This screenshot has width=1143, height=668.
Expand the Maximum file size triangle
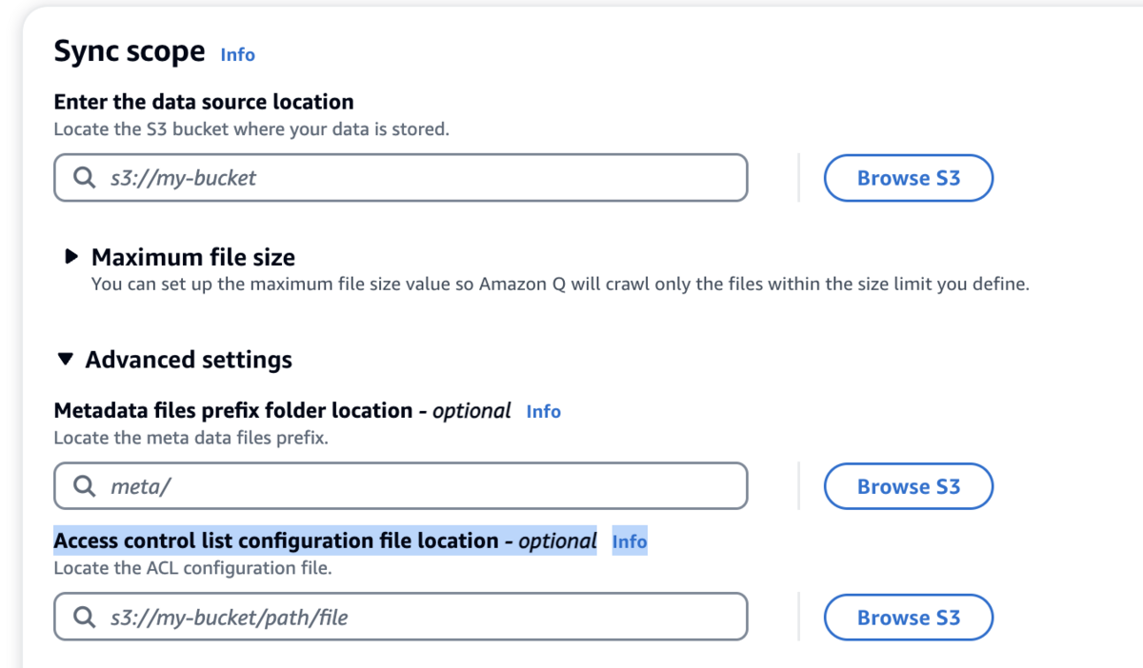point(70,256)
